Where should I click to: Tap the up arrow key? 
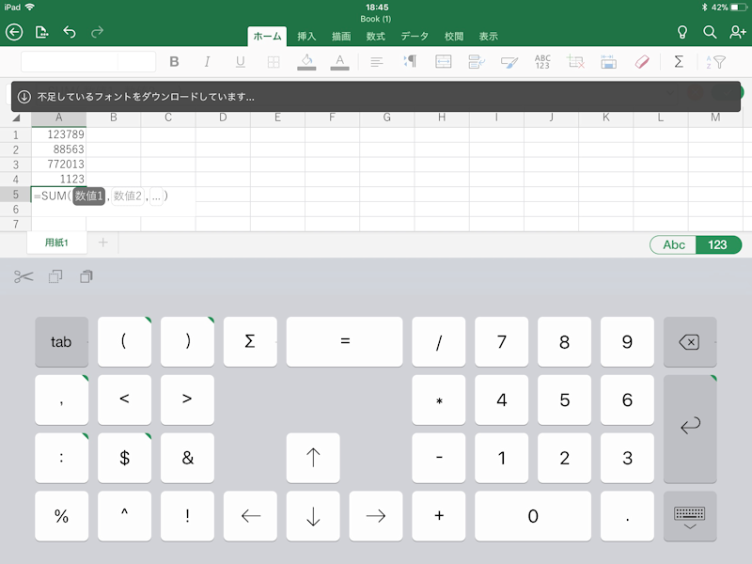(x=313, y=458)
